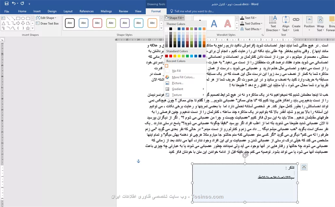Pick orange from Theme Colors top row

tap(204, 28)
